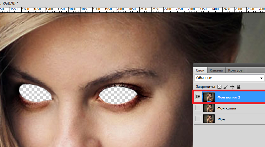Screen dimensions: 265x147
Task: Switch to the Контуры tab
Action: (x=236, y=70)
